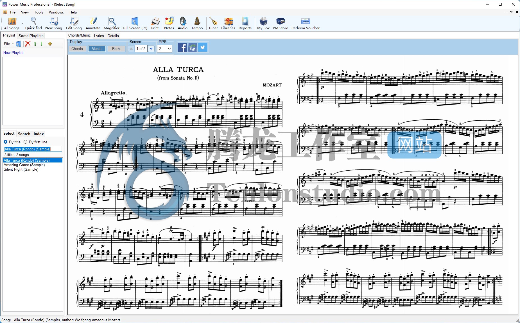520x323 pixels.
Task: Move playlist item down with green arrow
Action: (x=42, y=44)
